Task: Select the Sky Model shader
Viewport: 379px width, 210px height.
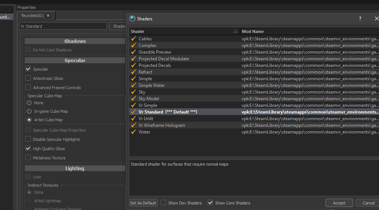Action: [254, 98]
